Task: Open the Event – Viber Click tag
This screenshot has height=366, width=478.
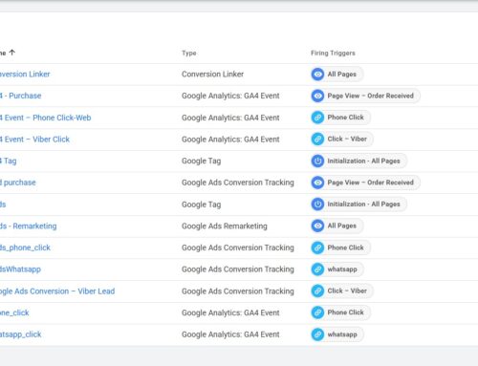Action: point(34,140)
